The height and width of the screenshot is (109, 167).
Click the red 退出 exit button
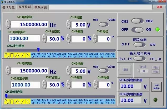pos(159,7)
